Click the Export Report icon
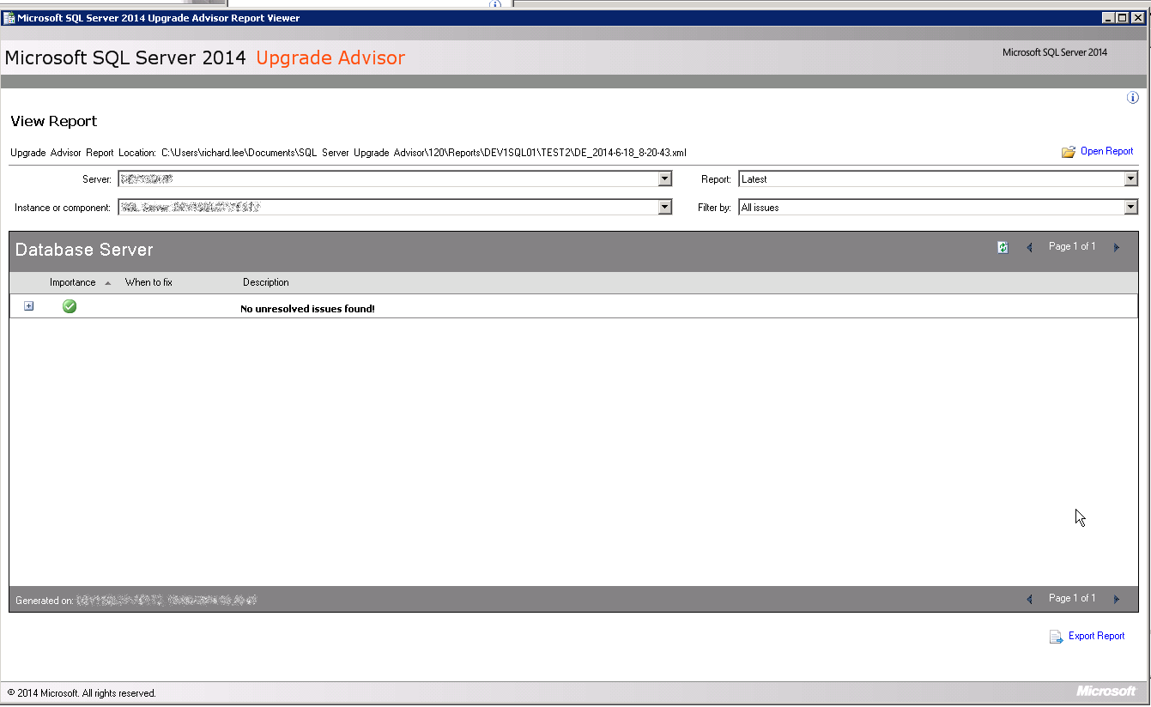The image size is (1151, 707). pyautogui.click(x=1057, y=637)
